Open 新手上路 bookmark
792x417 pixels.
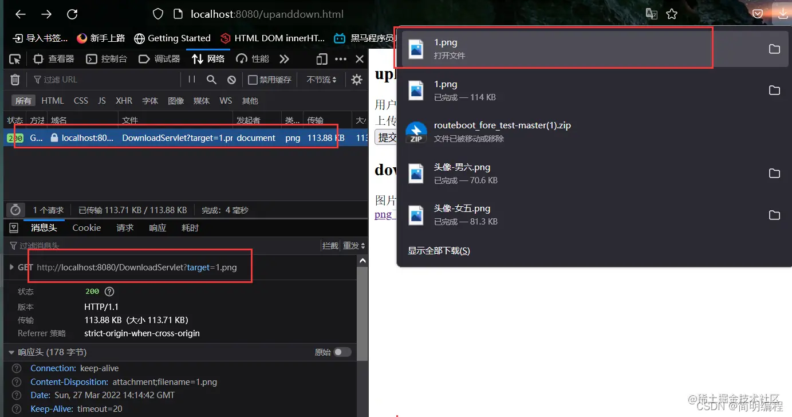(x=101, y=38)
